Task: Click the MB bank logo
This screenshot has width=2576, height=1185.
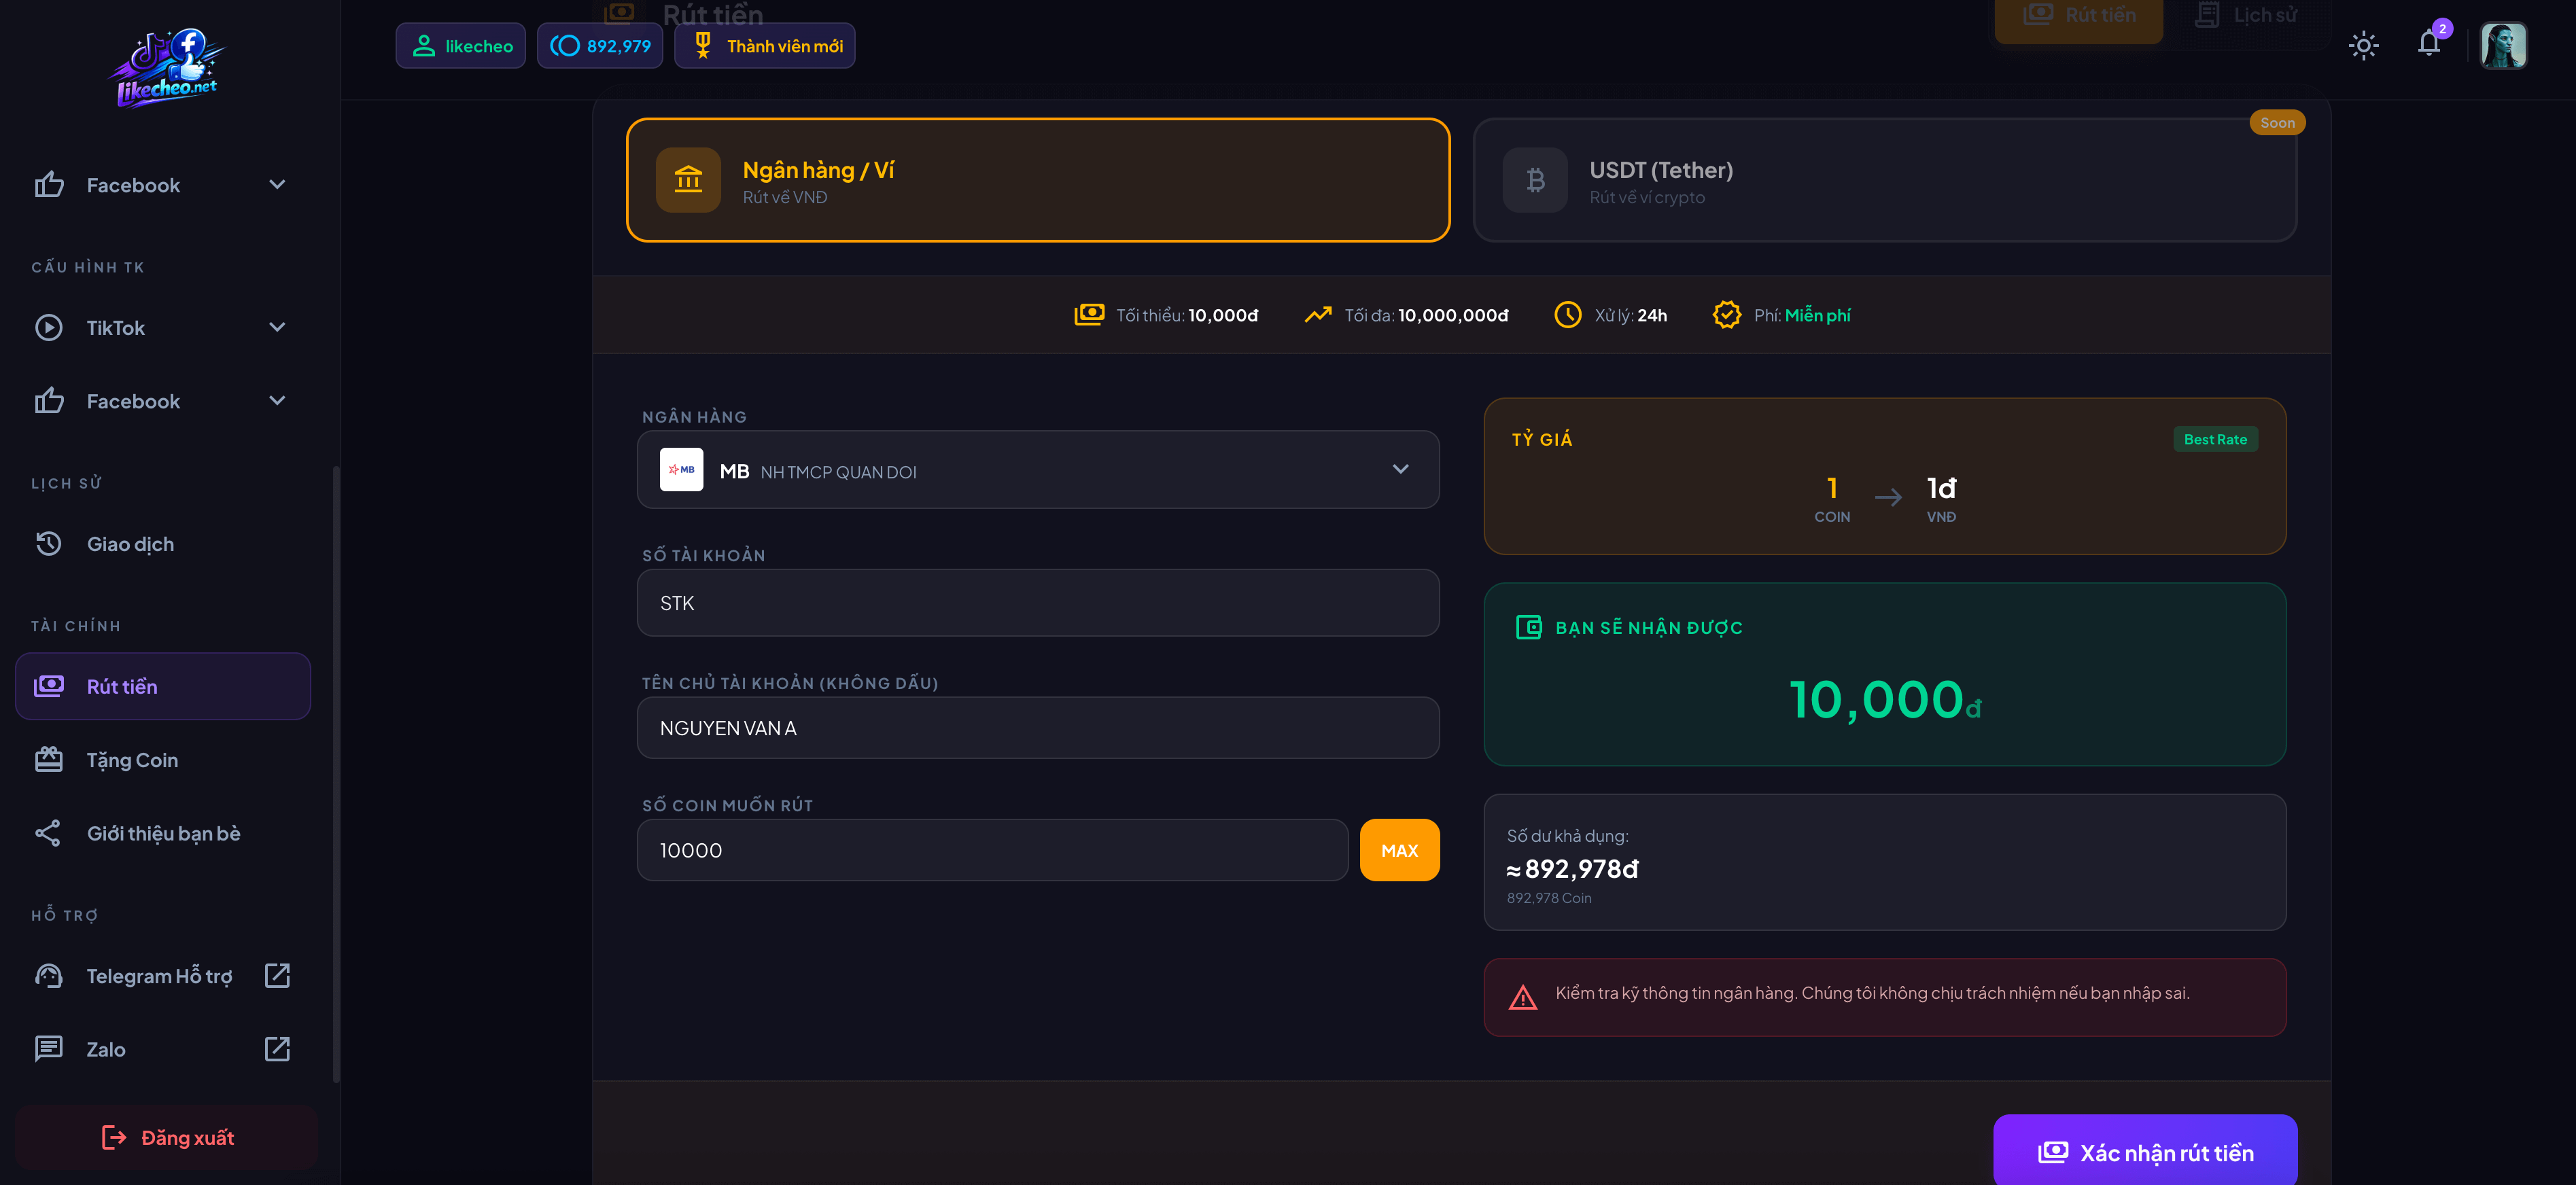Action: (681, 470)
